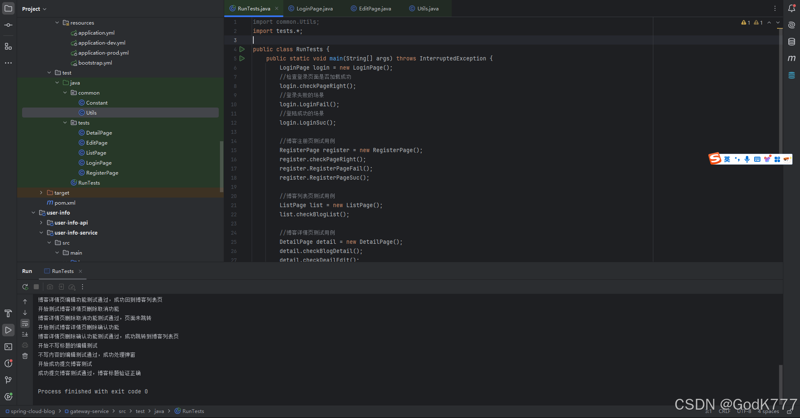Collapse the tests package

pos(65,123)
